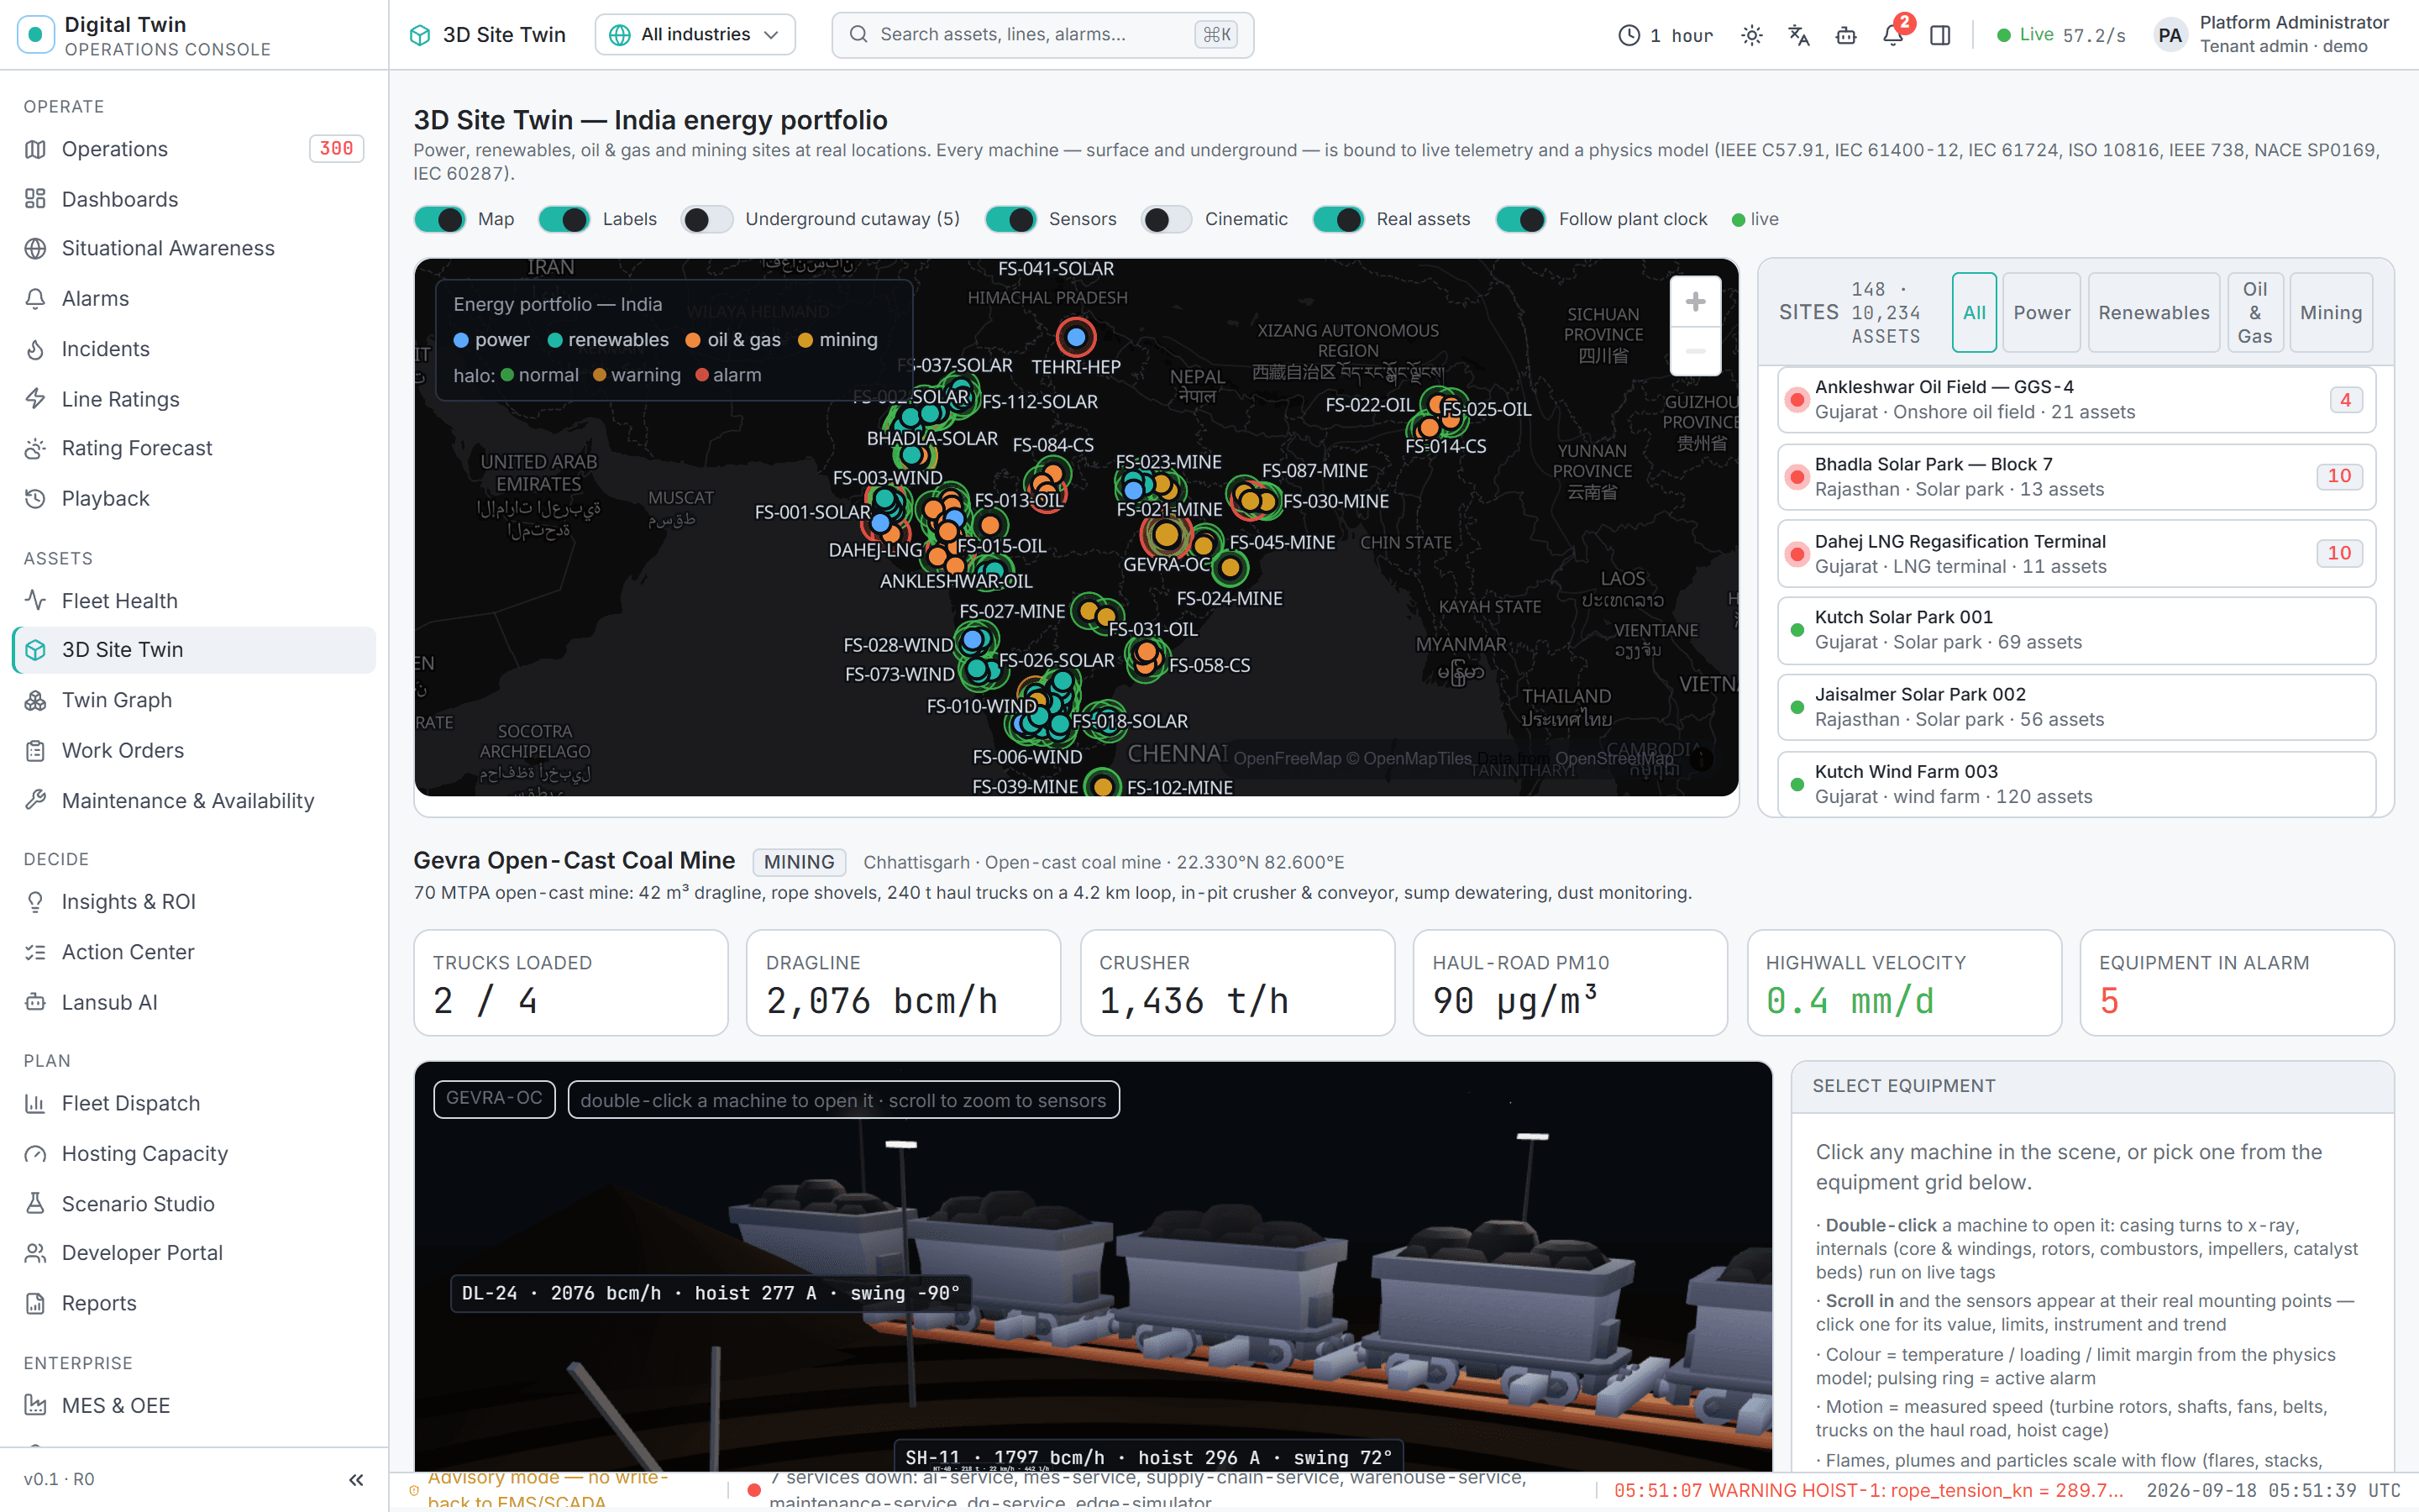Launch Lansub AI from sidebar
Viewport: 2419px width, 1512px height.
pos(194,1002)
